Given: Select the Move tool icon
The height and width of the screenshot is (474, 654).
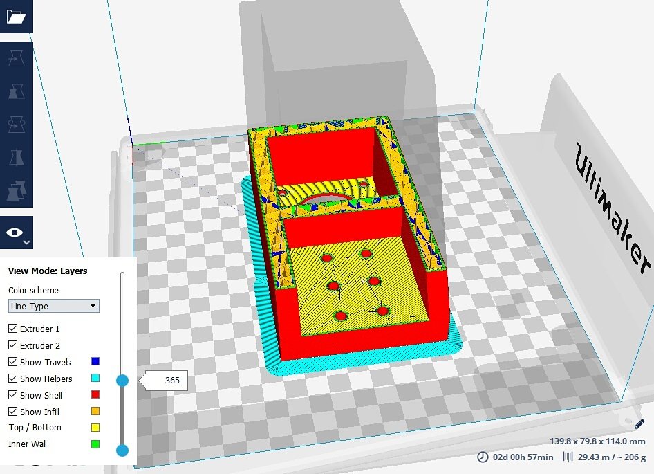Looking at the screenshot, I should pyautogui.click(x=17, y=58).
